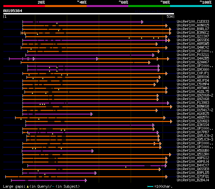The width and height of the screenshot is (215, 189).
Task: Select the UniRef100_A9P8J4 label
Action: tap(193, 162)
